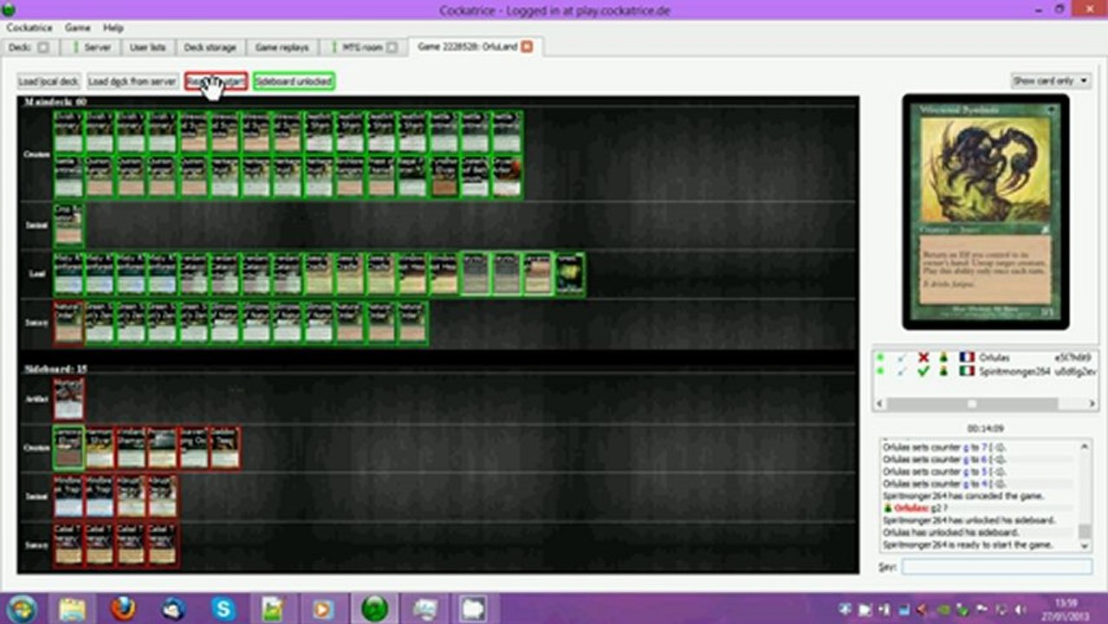
Task: Open the Windows Start button
Action: (22, 608)
